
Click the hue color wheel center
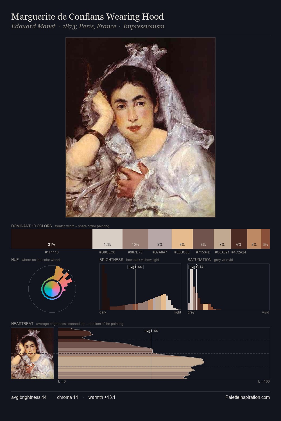52,289
